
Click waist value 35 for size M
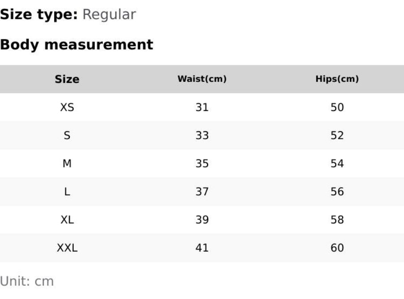tap(202, 164)
